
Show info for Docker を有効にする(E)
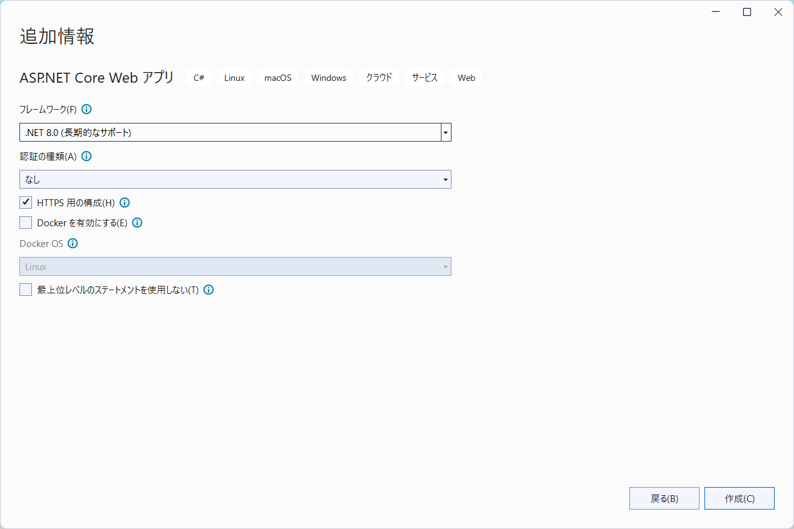(x=137, y=223)
